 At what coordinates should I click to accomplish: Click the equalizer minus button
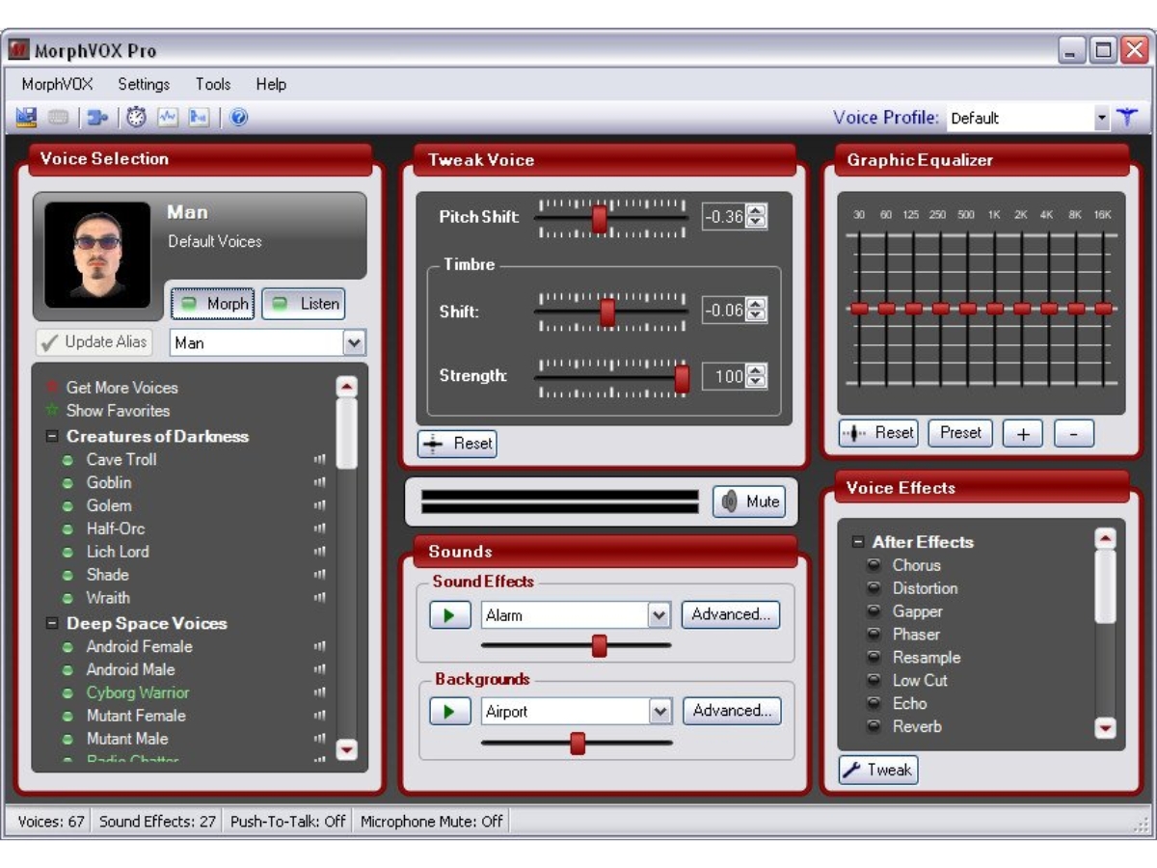tap(1074, 434)
